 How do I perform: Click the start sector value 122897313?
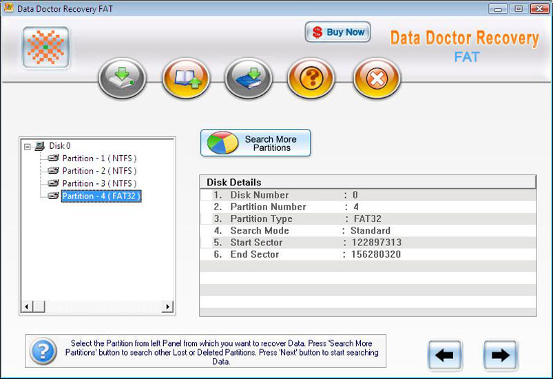click(376, 243)
